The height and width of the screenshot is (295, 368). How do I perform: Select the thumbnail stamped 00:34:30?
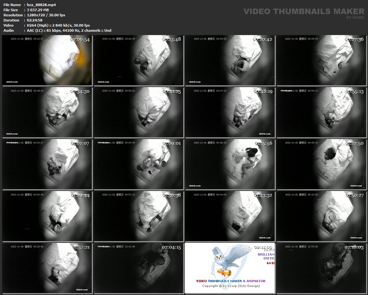(47, 112)
